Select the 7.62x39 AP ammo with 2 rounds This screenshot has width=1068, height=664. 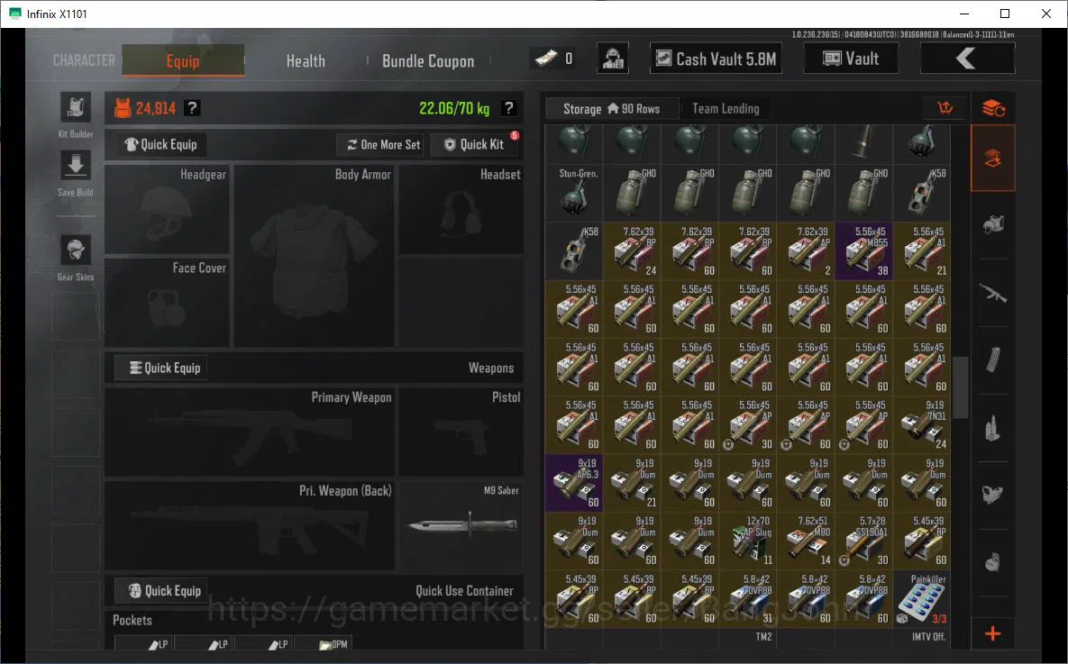click(x=806, y=250)
